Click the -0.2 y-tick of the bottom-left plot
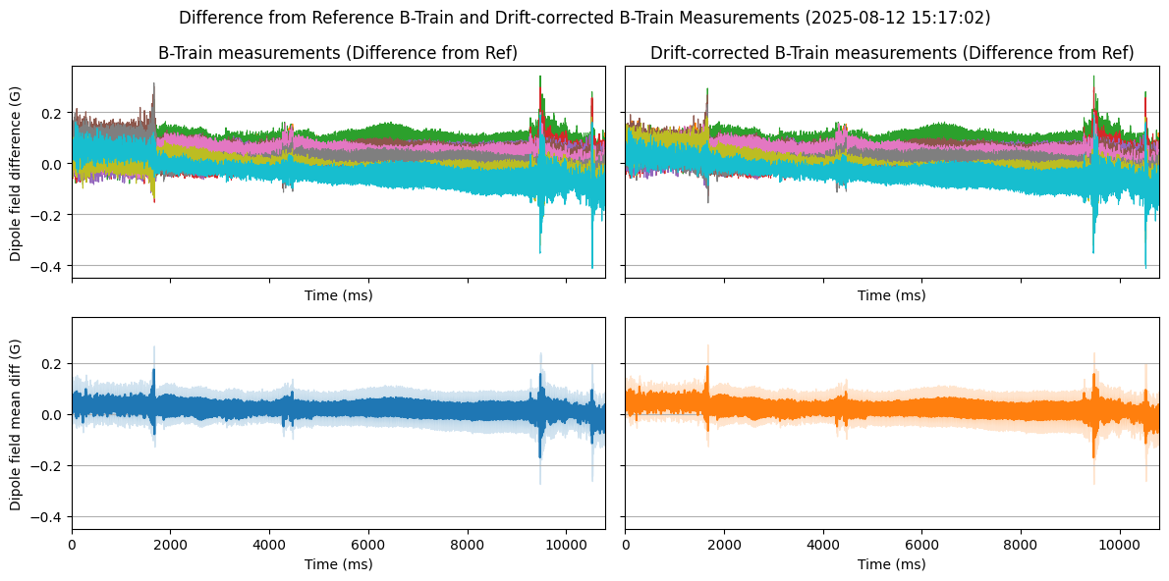The image size is (1169, 581). pyautogui.click(x=49, y=466)
